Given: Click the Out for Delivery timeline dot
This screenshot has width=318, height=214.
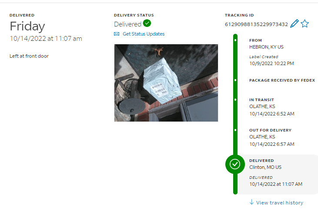Looking at the screenshot, I should [235, 130].
